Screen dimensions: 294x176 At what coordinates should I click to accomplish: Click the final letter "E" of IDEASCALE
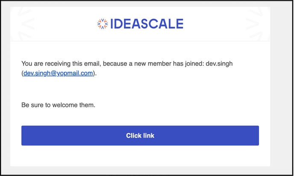[179, 24]
